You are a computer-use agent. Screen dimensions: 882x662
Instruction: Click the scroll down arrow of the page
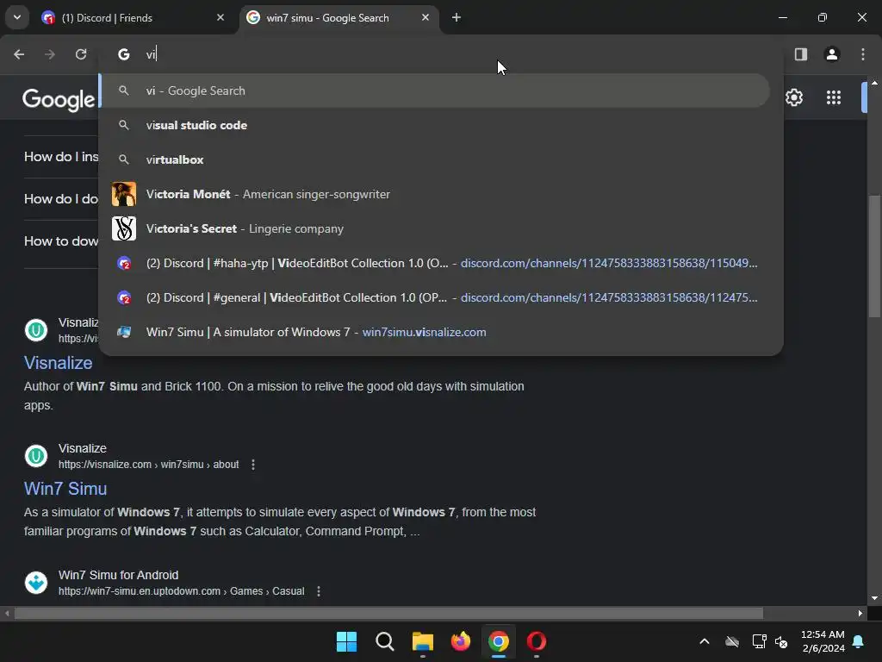pyautogui.click(x=874, y=598)
